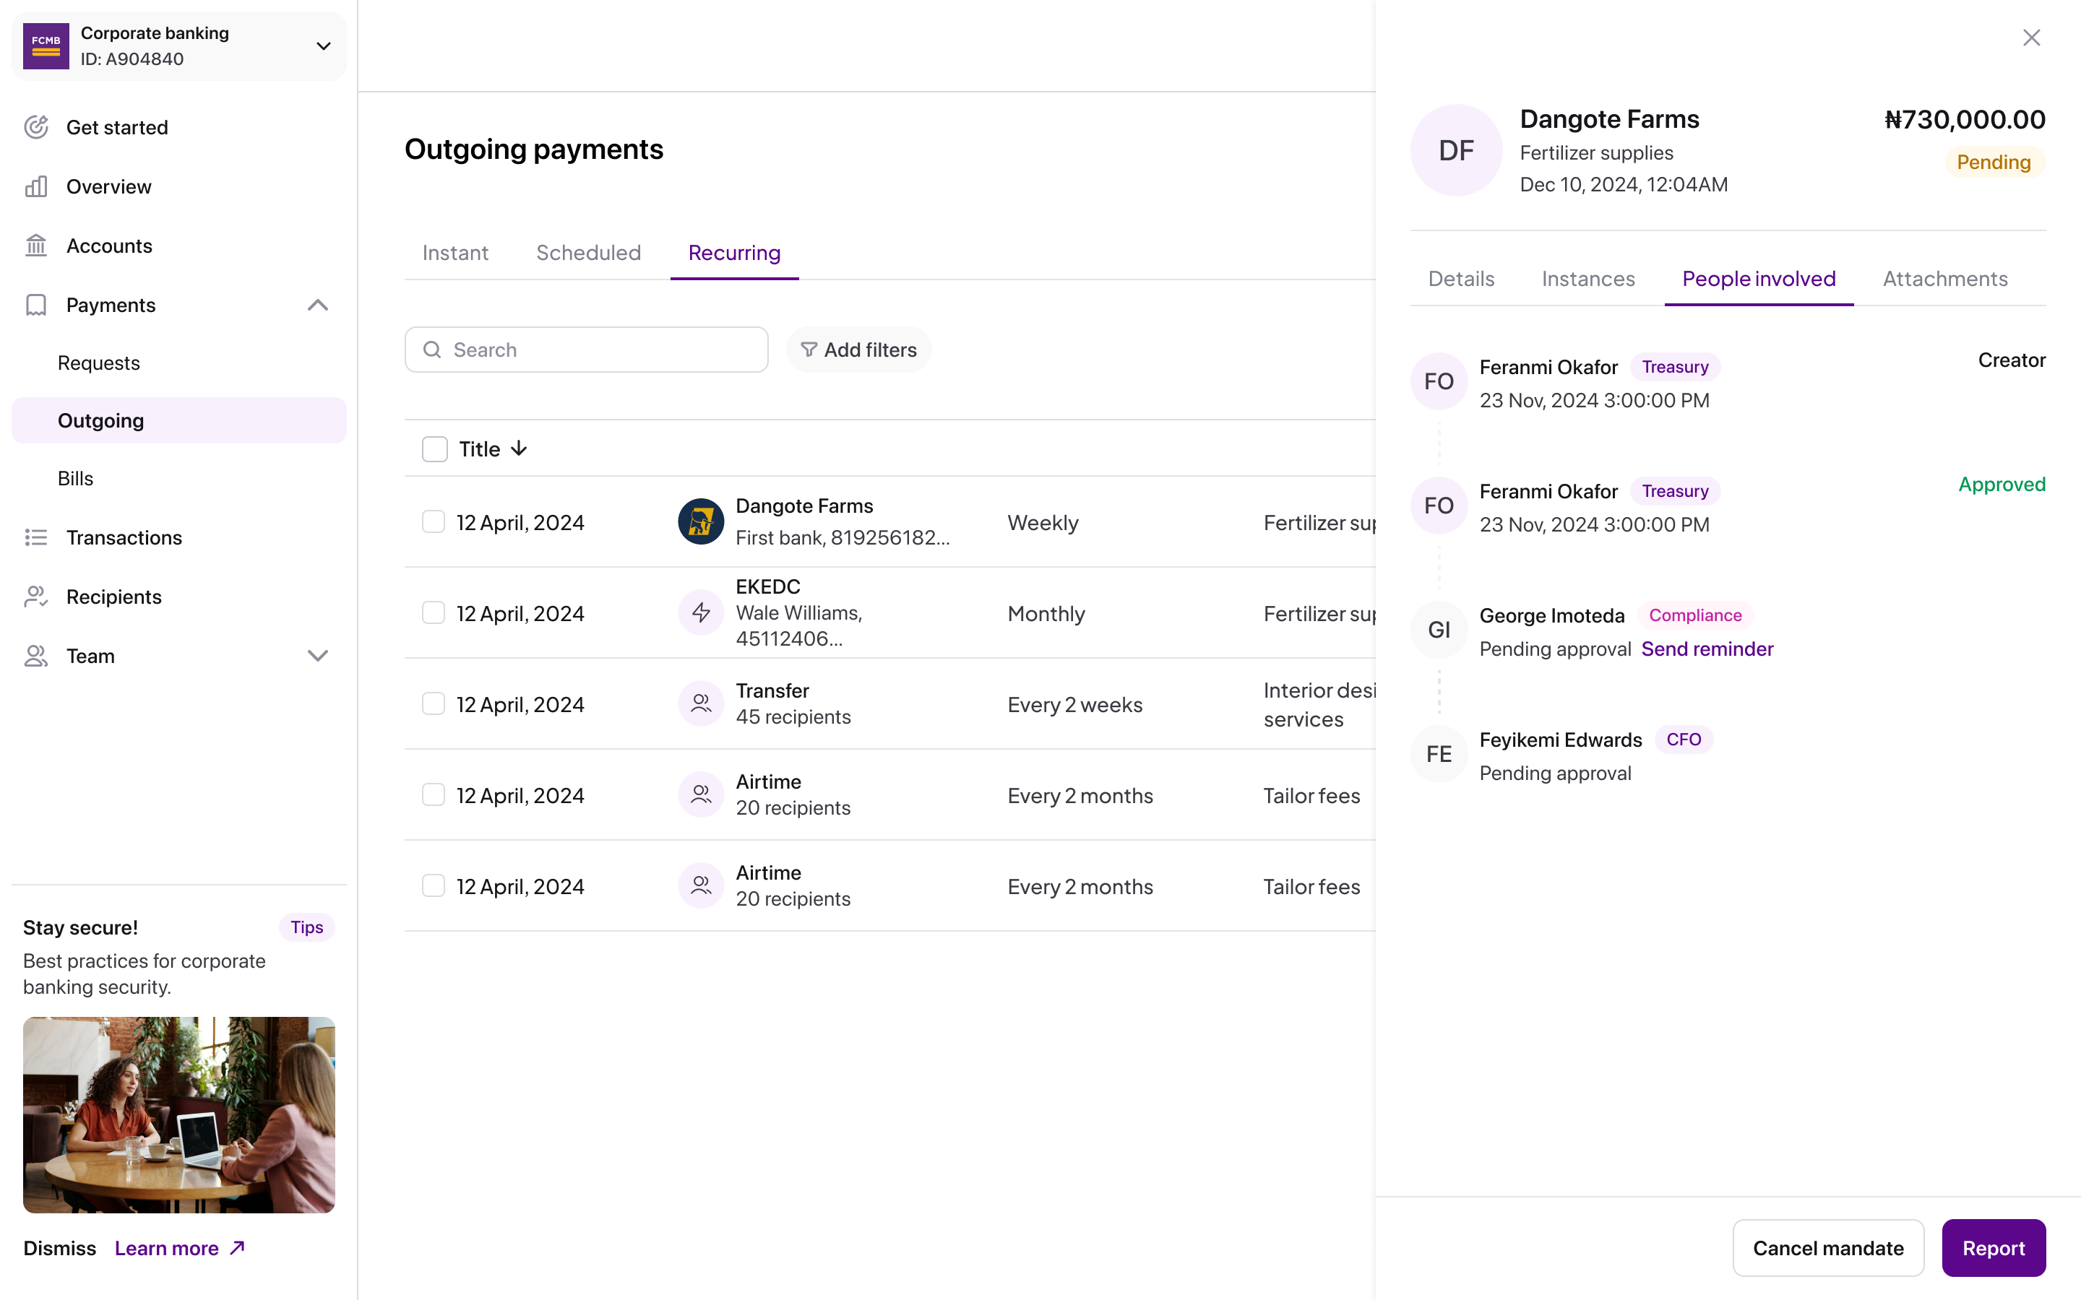
Task: Dismiss the Stay secure tip
Action: (59, 1249)
